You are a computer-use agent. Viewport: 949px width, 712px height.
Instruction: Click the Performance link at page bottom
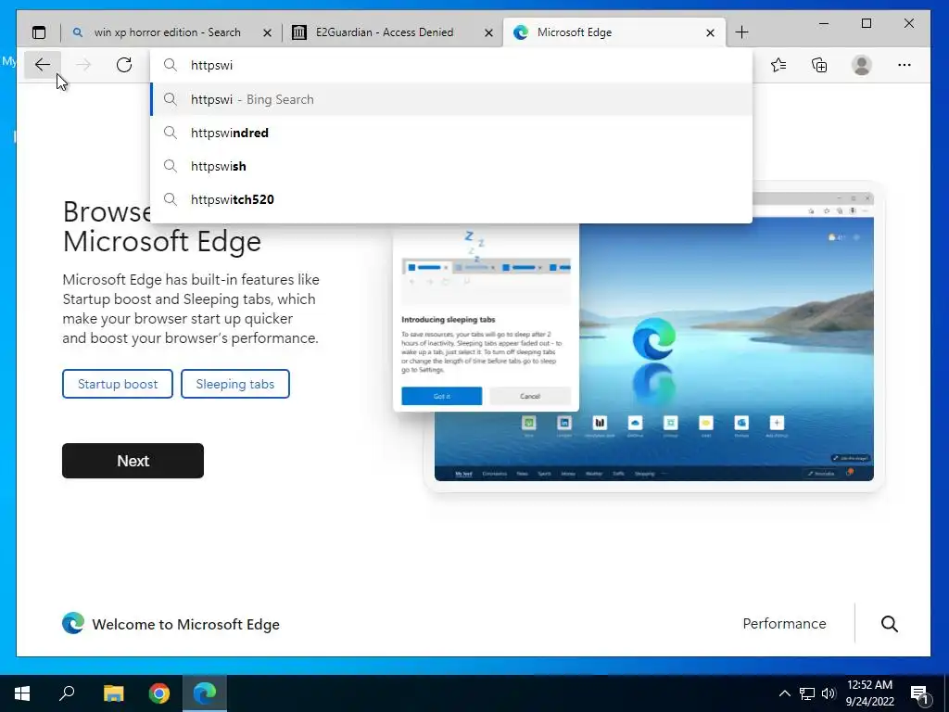pyautogui.click(x=784, y=624)
